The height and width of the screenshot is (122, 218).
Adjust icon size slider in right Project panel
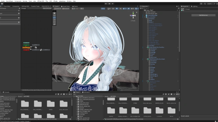pos(175,119)
